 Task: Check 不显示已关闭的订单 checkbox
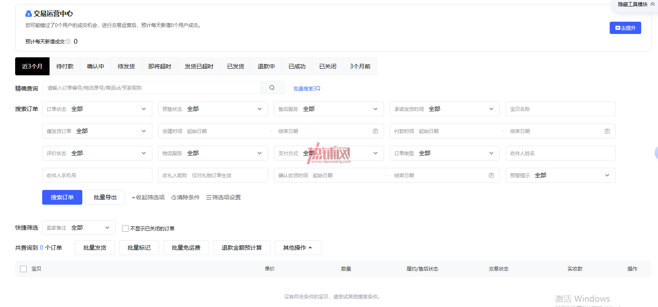click(125, 228)
